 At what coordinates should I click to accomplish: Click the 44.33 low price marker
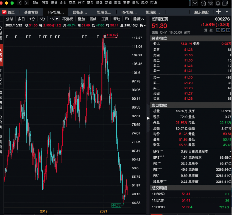point(116,205)
